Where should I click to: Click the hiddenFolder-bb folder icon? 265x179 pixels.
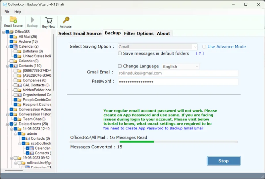click(20, 90)
